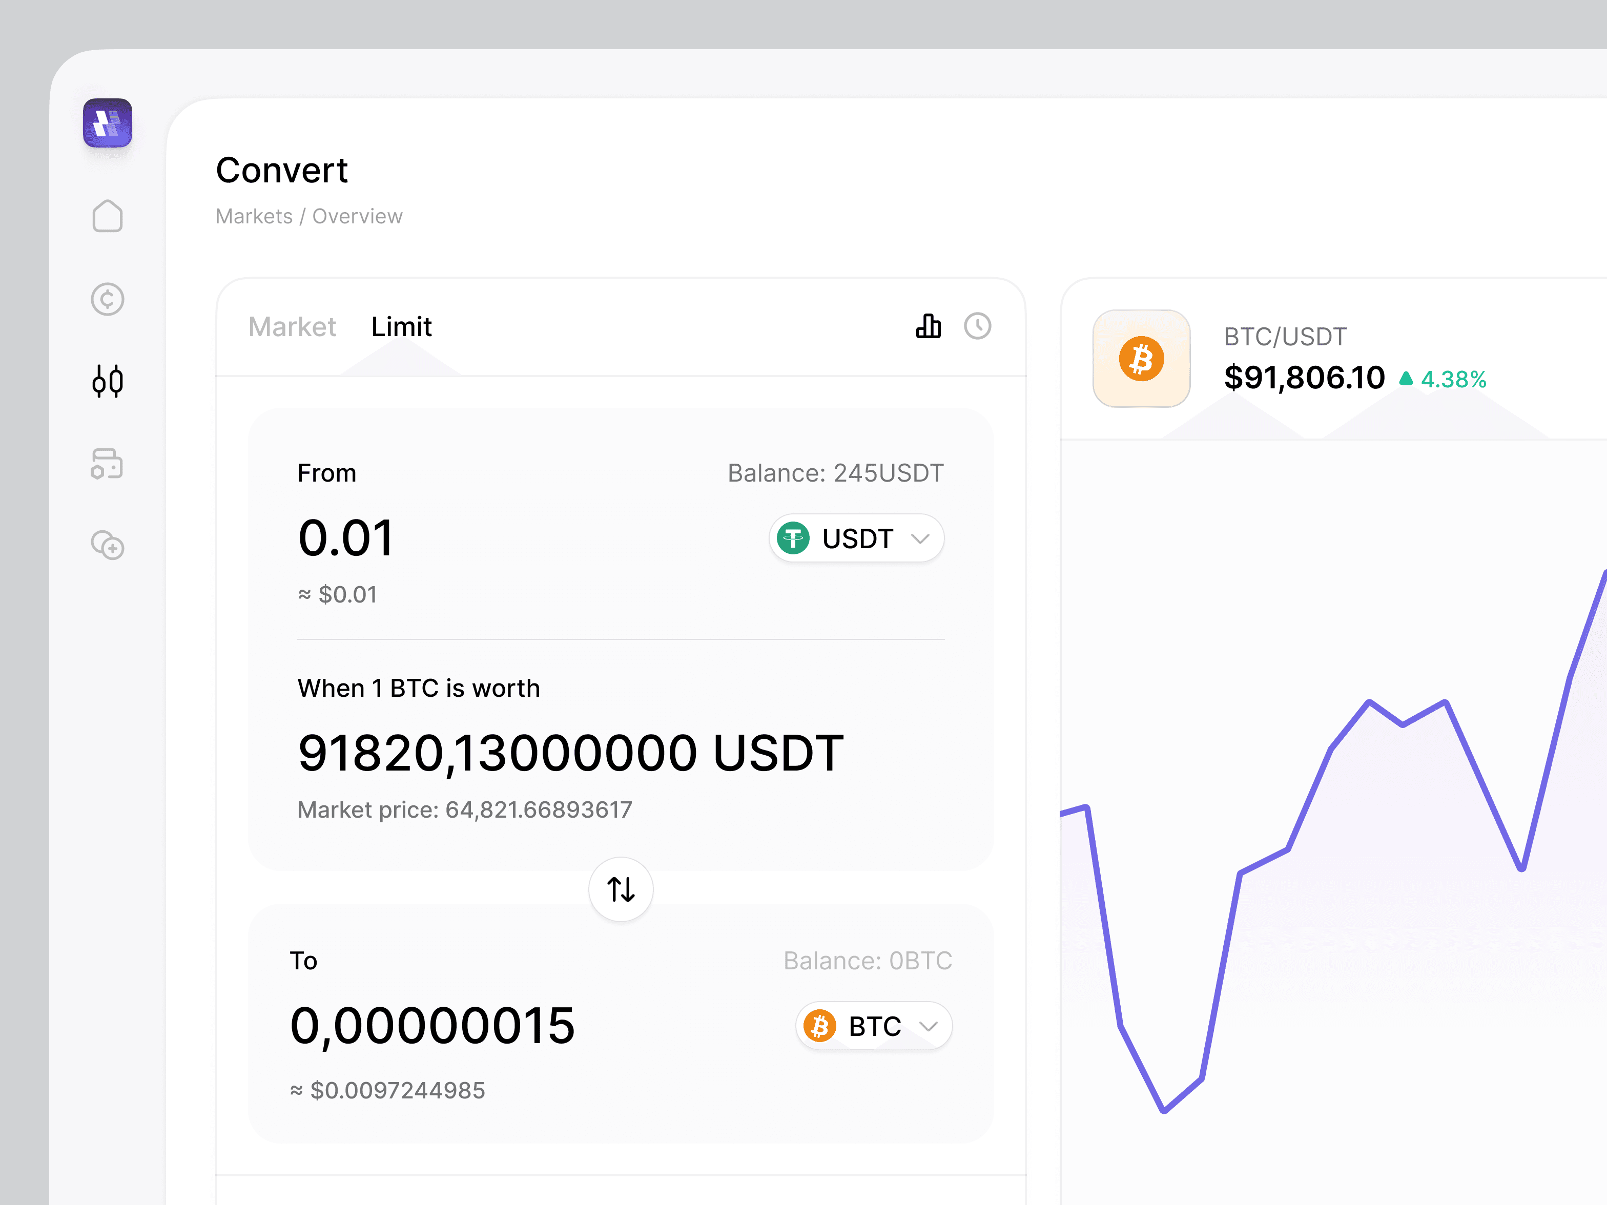Click the To amount 0,00000015 field
Screen dimensions: 1607x1205
(432, 1026)
